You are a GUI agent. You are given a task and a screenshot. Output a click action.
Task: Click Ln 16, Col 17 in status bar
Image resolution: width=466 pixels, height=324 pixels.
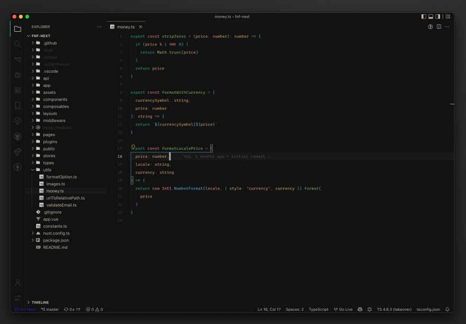pyautogui.click(x=269, y=309)
